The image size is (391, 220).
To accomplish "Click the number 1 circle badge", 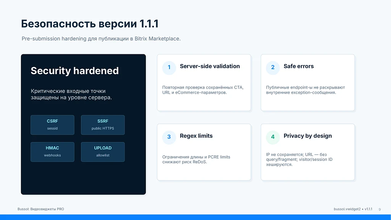I will click(x=169, y=67).
